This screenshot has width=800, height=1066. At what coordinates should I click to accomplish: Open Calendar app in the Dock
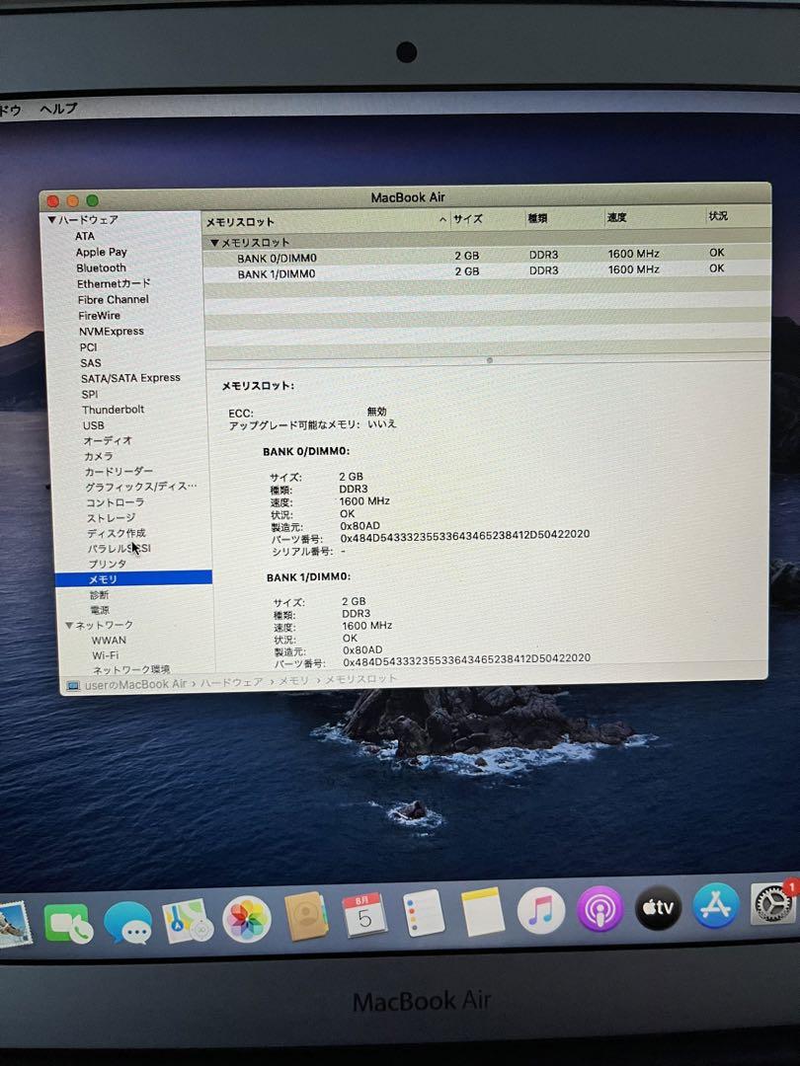[363, 915]
